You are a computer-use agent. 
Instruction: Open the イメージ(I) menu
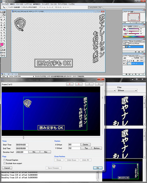click(20, 4)
